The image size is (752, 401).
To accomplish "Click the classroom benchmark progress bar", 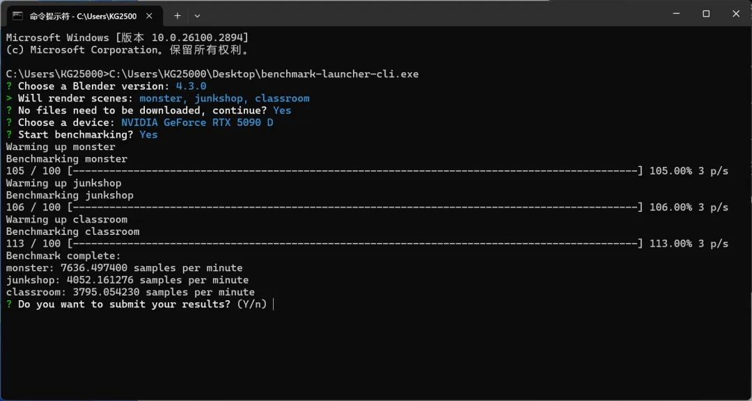I will coord(355,244).
